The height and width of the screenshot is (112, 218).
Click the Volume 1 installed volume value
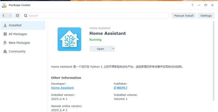click(120, 99)
